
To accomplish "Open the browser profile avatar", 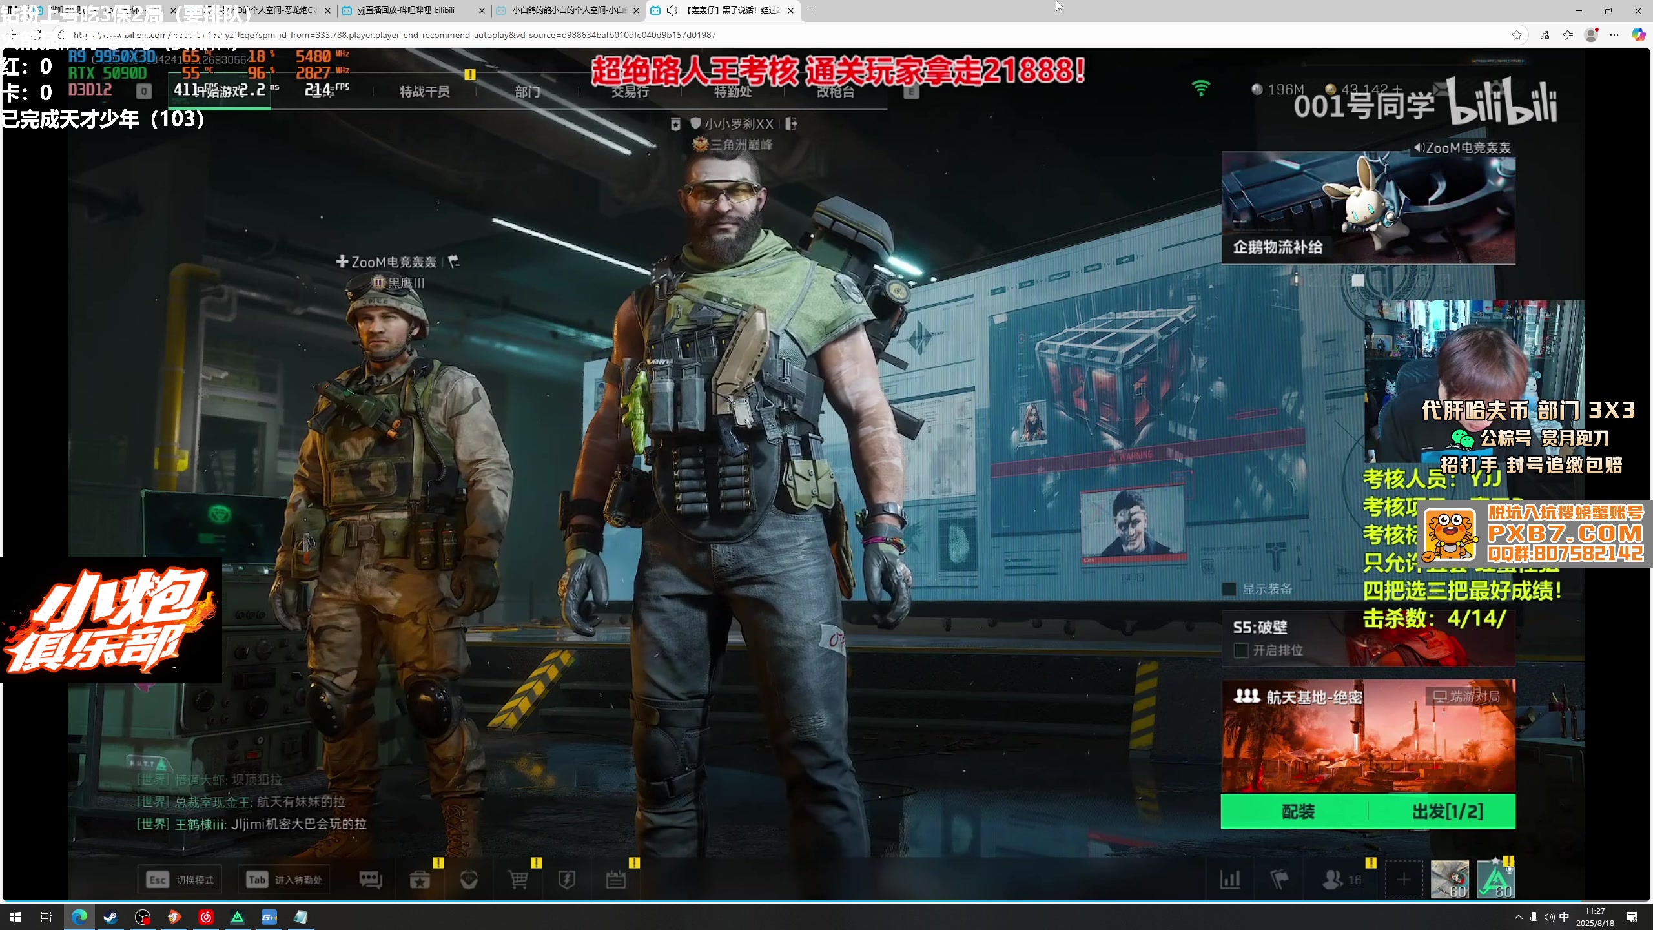I will [1592, 35].
